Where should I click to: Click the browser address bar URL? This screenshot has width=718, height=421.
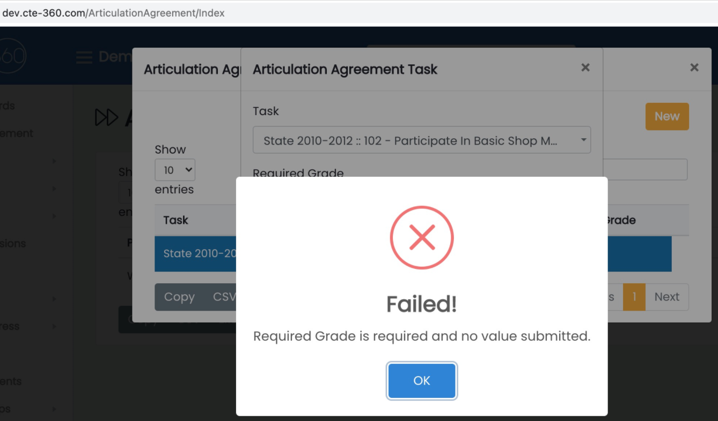(114, 13)
